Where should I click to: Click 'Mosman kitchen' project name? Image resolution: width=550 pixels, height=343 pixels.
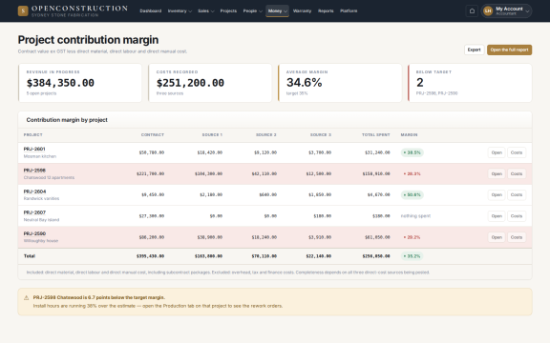coord(40,156)
